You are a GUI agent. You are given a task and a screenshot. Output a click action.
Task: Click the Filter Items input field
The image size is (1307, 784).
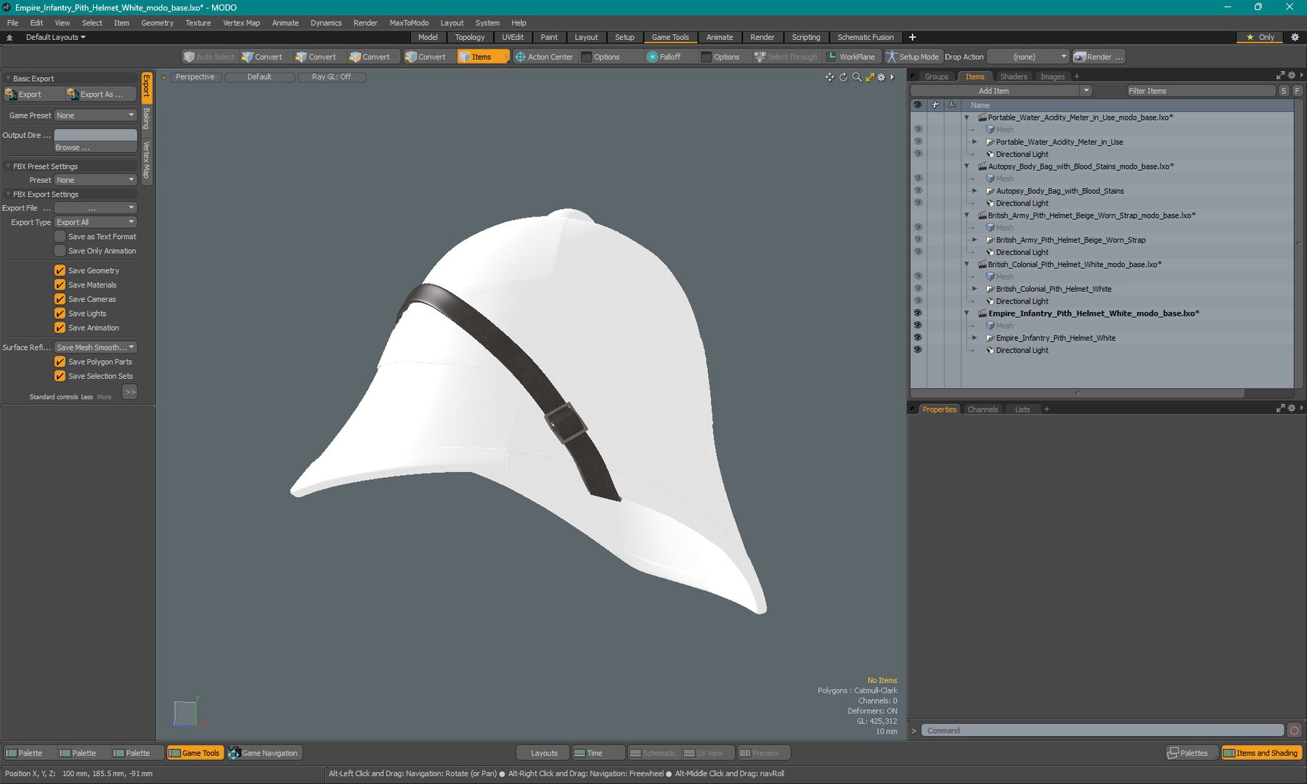point(1201,91)
